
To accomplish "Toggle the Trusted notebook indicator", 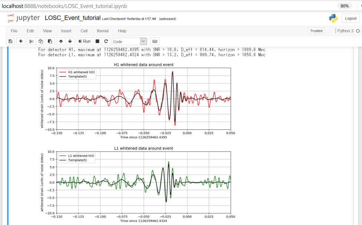I will [316, 31].
